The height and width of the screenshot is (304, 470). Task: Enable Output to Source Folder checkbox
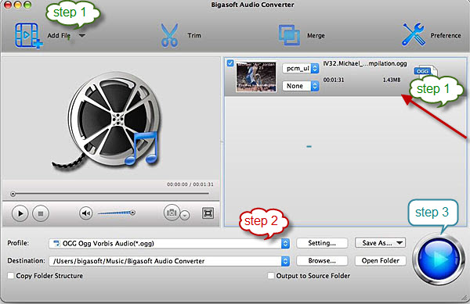[x=271, y=276]
